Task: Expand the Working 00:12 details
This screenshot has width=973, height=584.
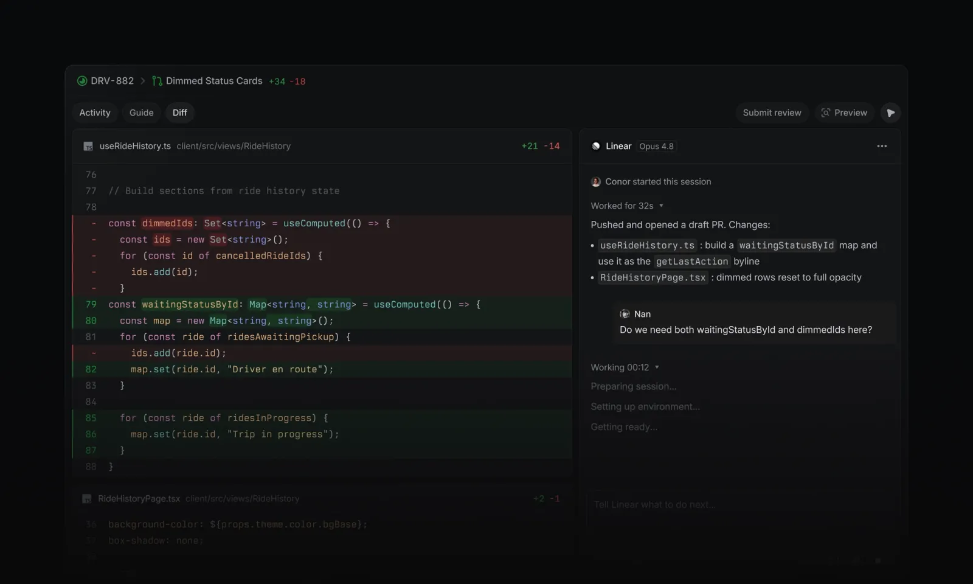Action: coord(657,367)
